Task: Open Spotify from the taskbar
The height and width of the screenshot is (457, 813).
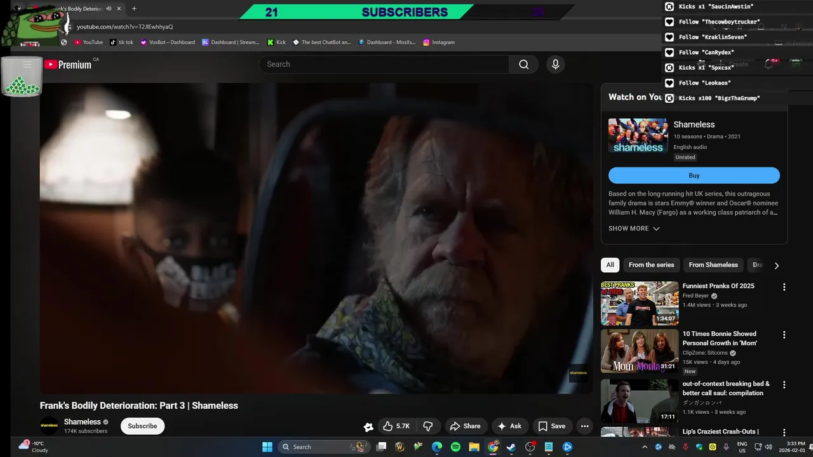Action: [x=455, y=447]
